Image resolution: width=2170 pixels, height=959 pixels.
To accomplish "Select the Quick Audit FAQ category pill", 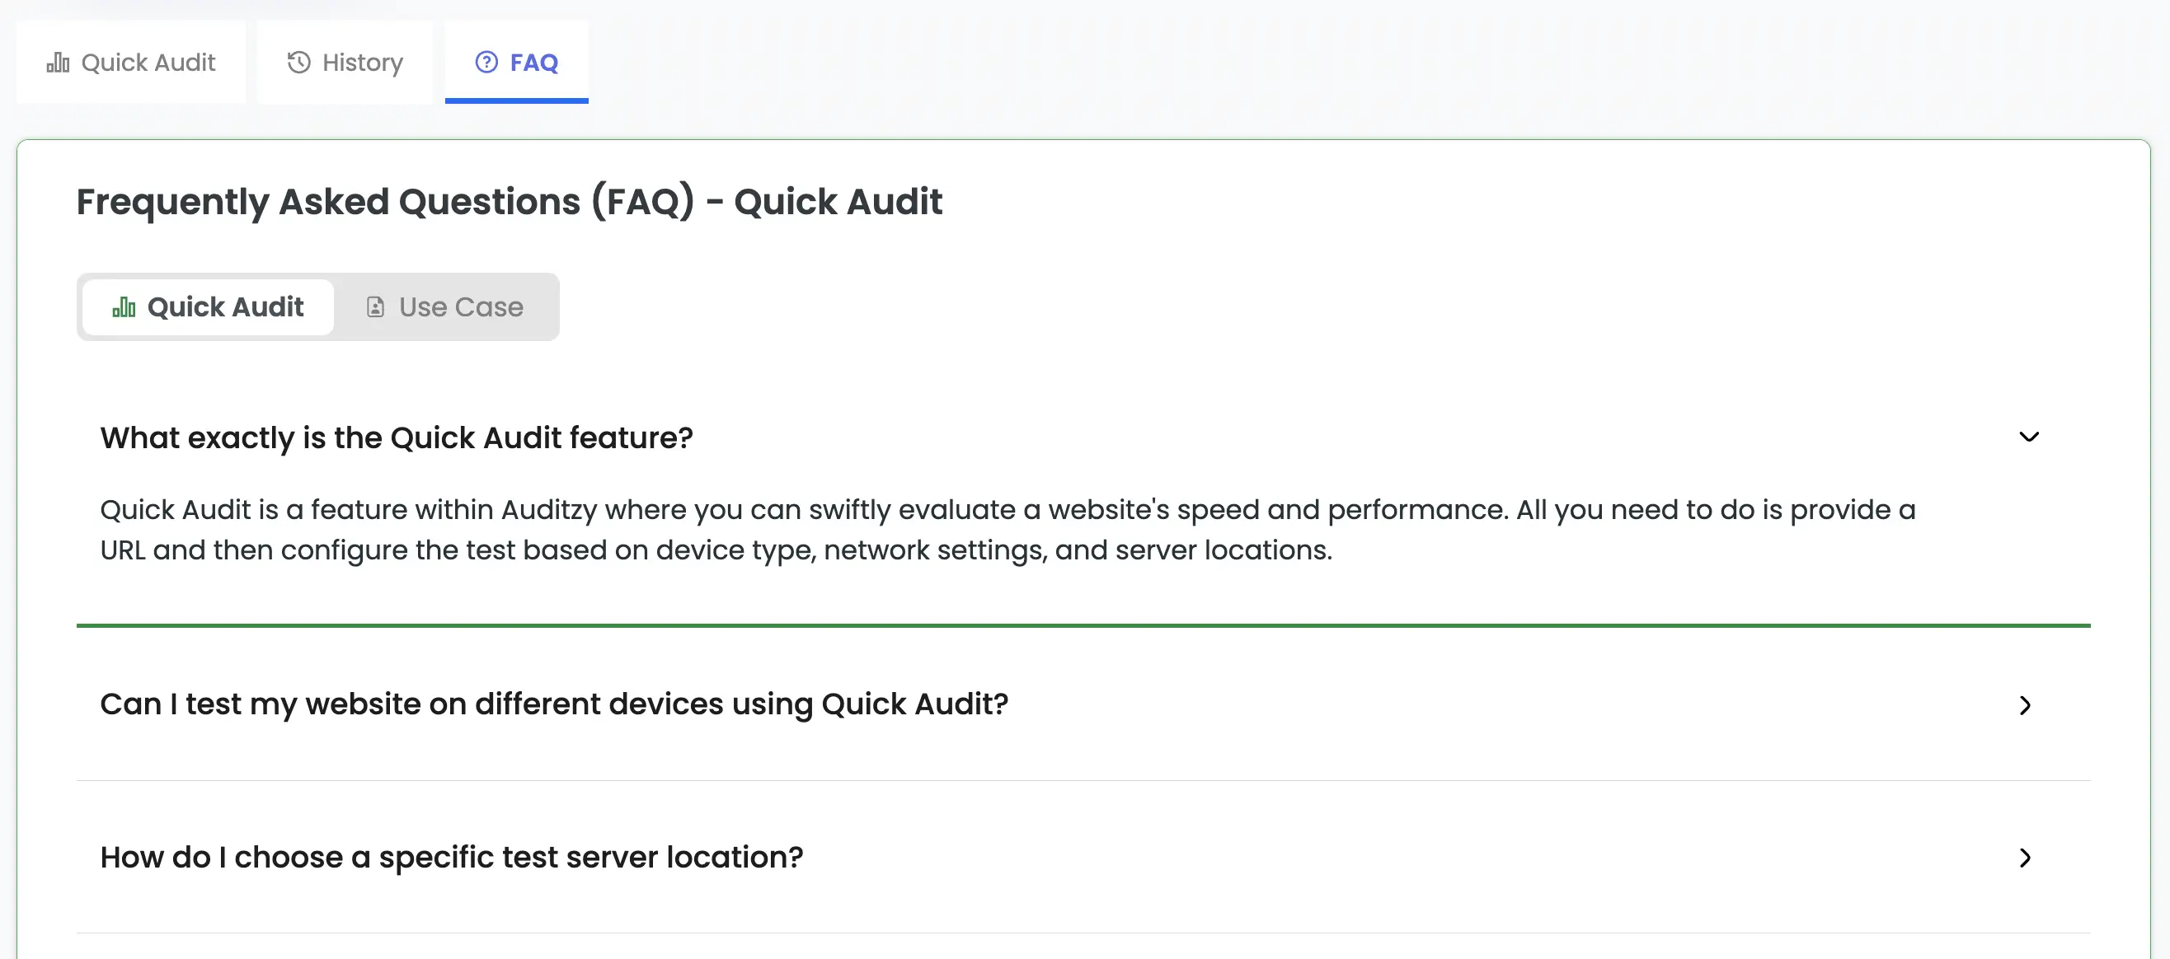I will (208, 307).
